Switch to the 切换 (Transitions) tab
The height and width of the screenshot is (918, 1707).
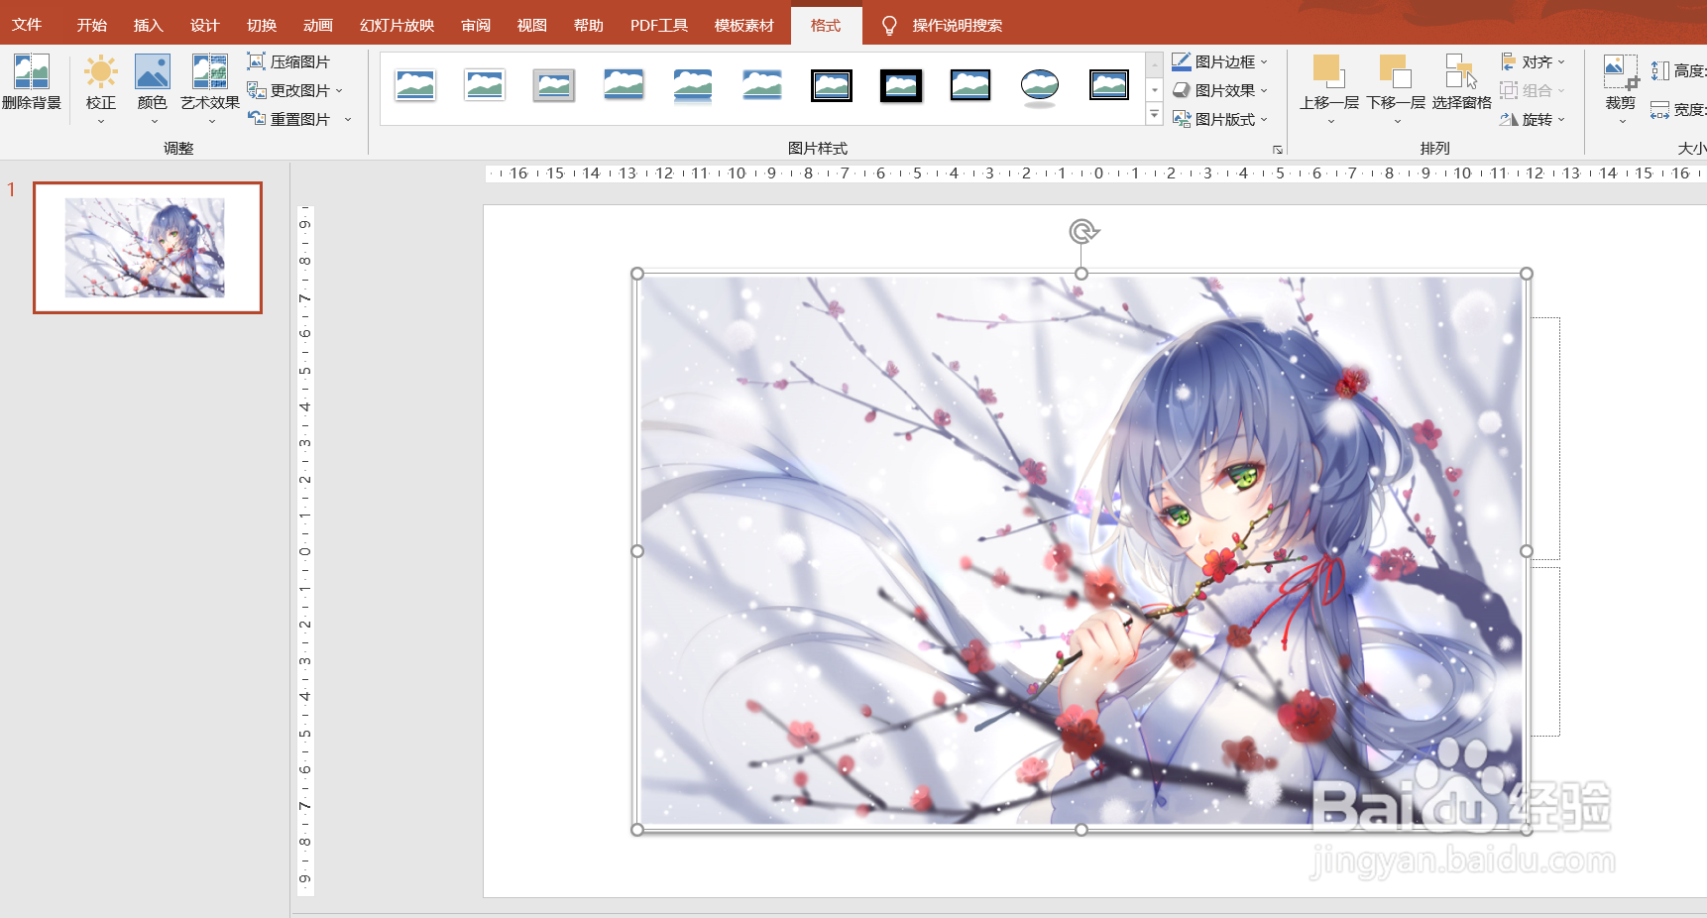pos(262,25)
